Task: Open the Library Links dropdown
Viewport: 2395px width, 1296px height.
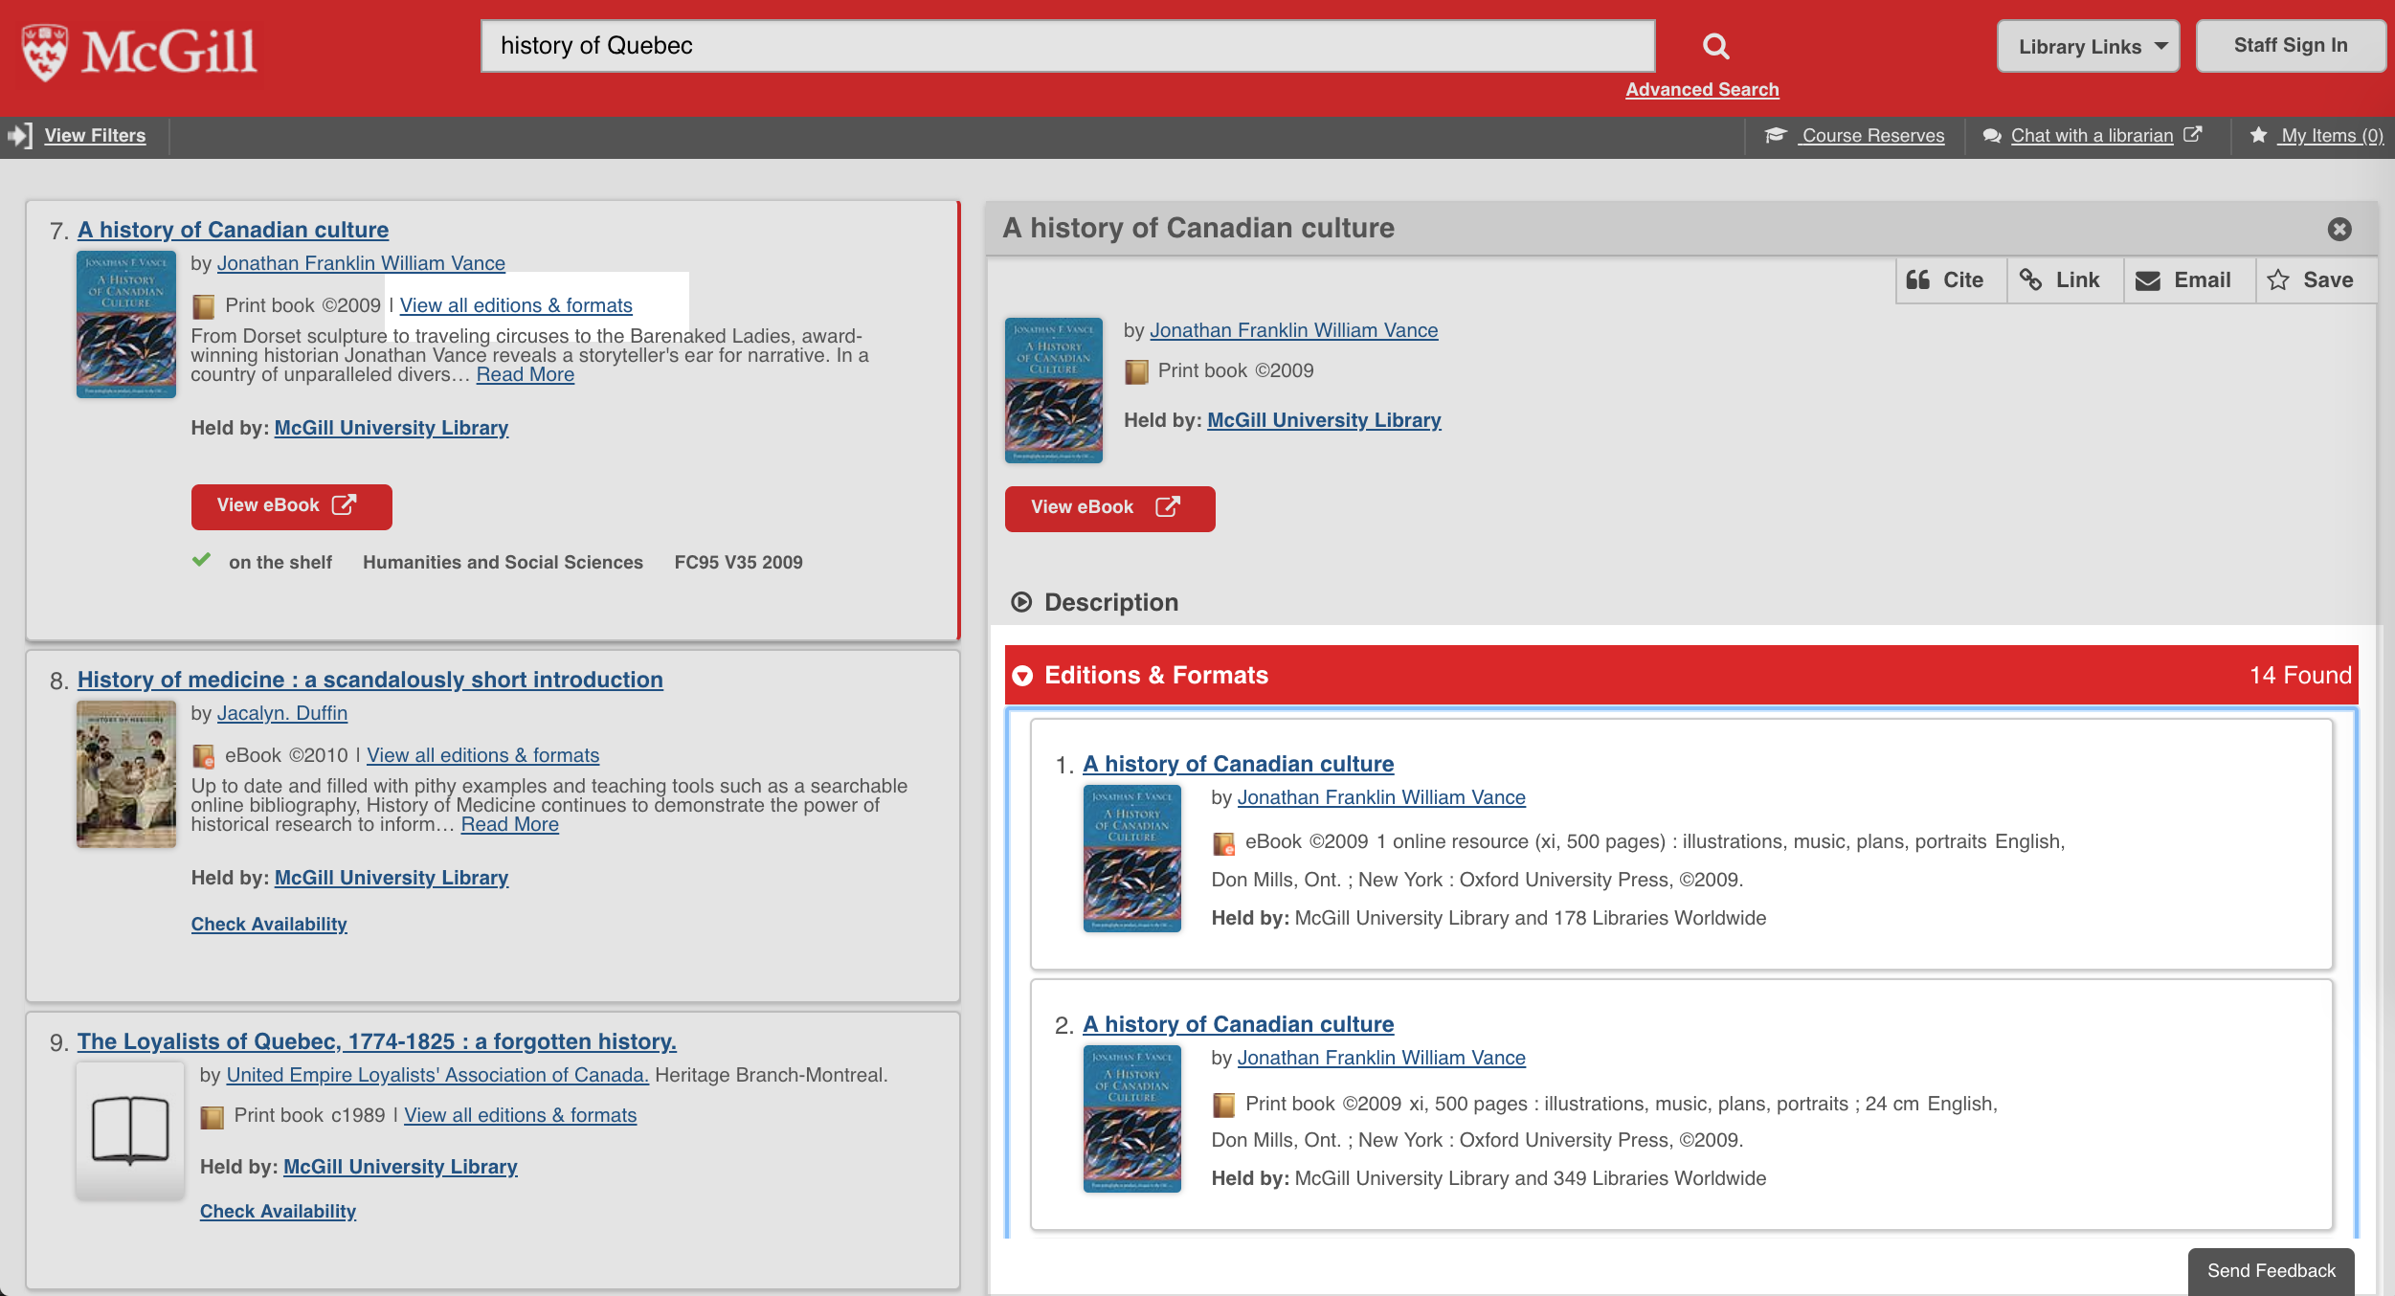Action: 2088,46
